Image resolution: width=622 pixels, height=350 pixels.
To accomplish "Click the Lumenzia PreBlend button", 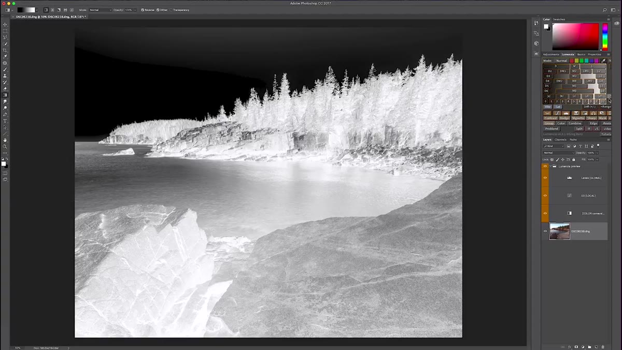I will click(x=552, y=129).
